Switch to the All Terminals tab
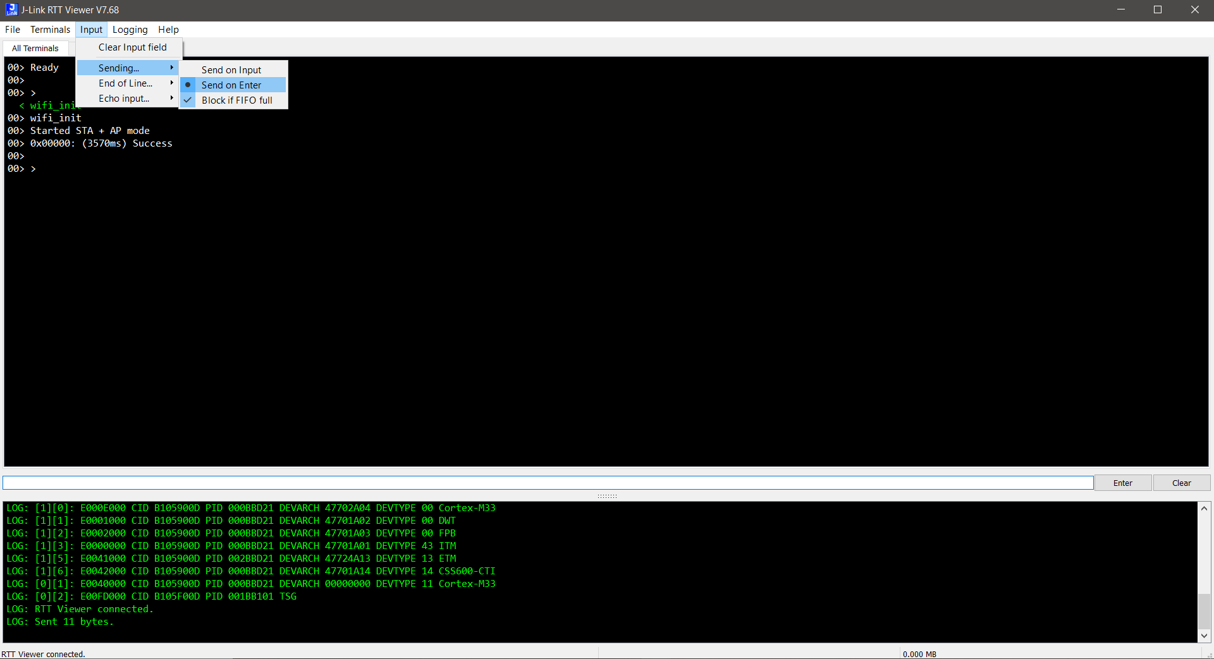This screenshot has width=1214, height=659. (x=35, y=48)
